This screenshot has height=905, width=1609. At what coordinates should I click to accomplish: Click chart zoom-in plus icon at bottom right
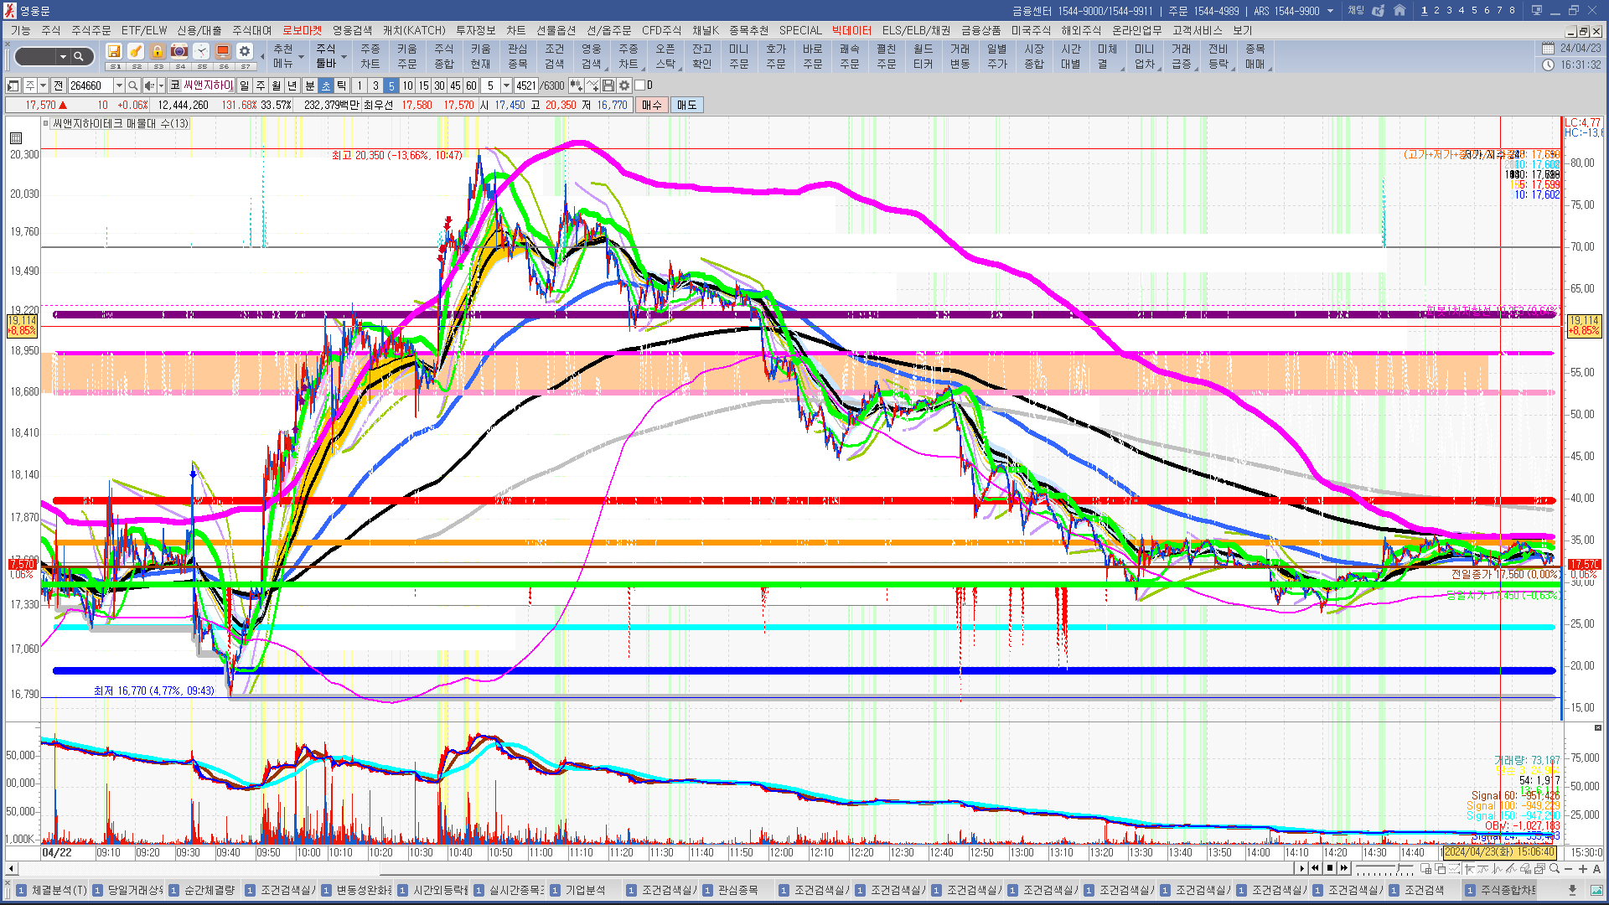tap(1583, 869)
